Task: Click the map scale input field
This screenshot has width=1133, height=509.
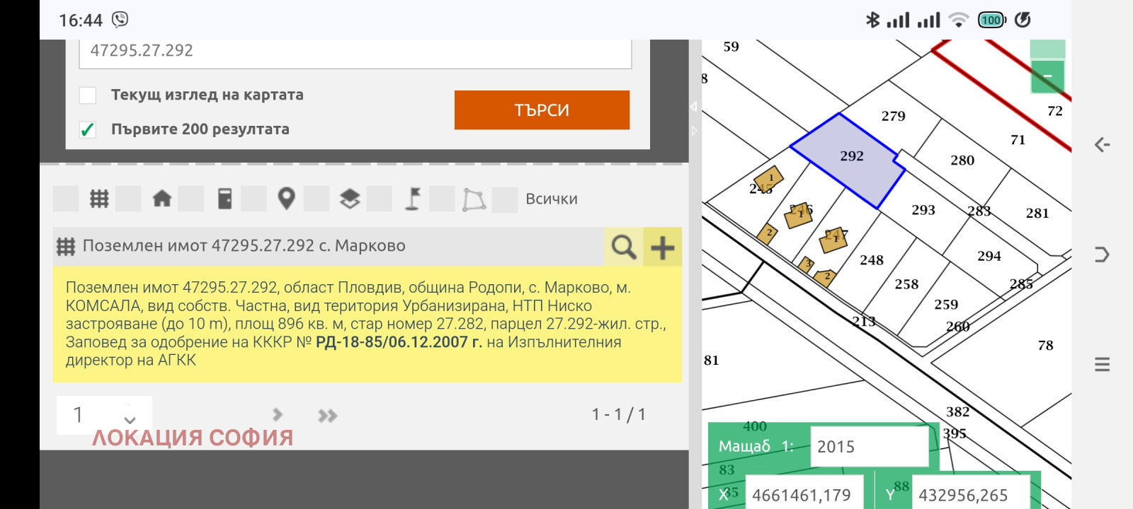Action: coord(868,447)
